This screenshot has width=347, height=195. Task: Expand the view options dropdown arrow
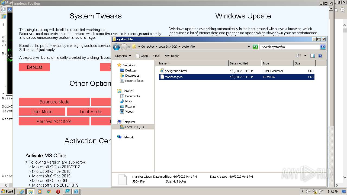(x=305, y=56)
